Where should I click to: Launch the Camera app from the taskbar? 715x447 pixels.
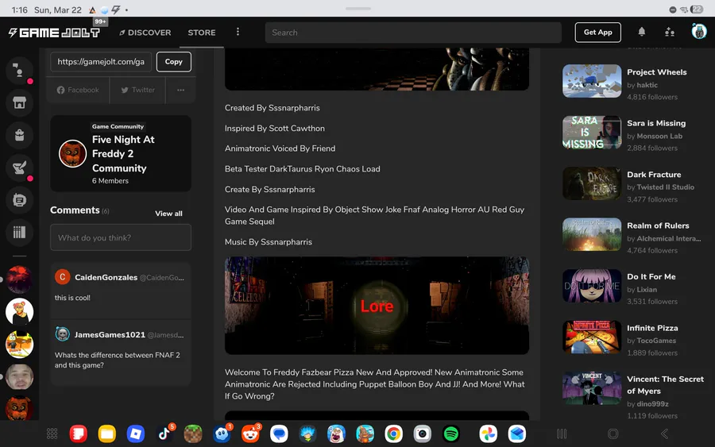423,434
